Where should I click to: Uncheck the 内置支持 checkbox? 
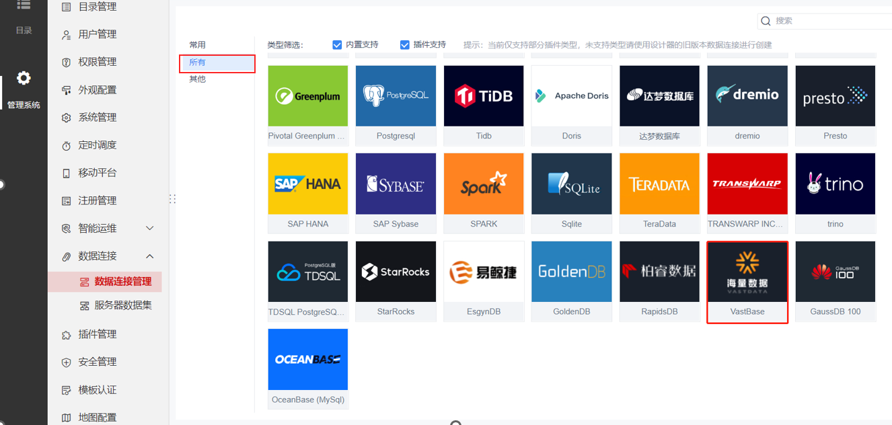337,45
